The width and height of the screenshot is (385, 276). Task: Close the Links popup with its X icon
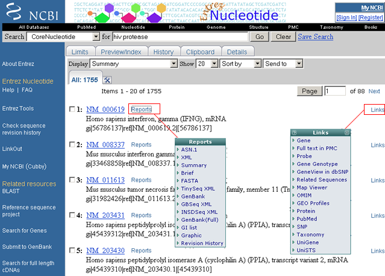(346, 133)
